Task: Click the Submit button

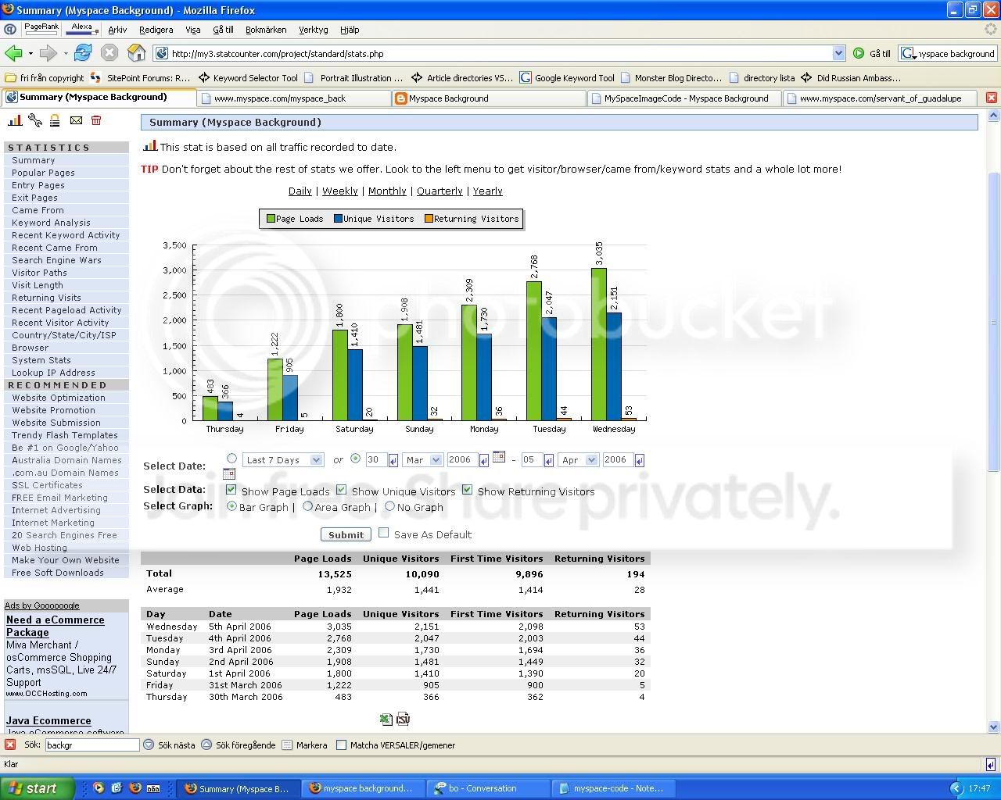Action: tap(346, 534)
